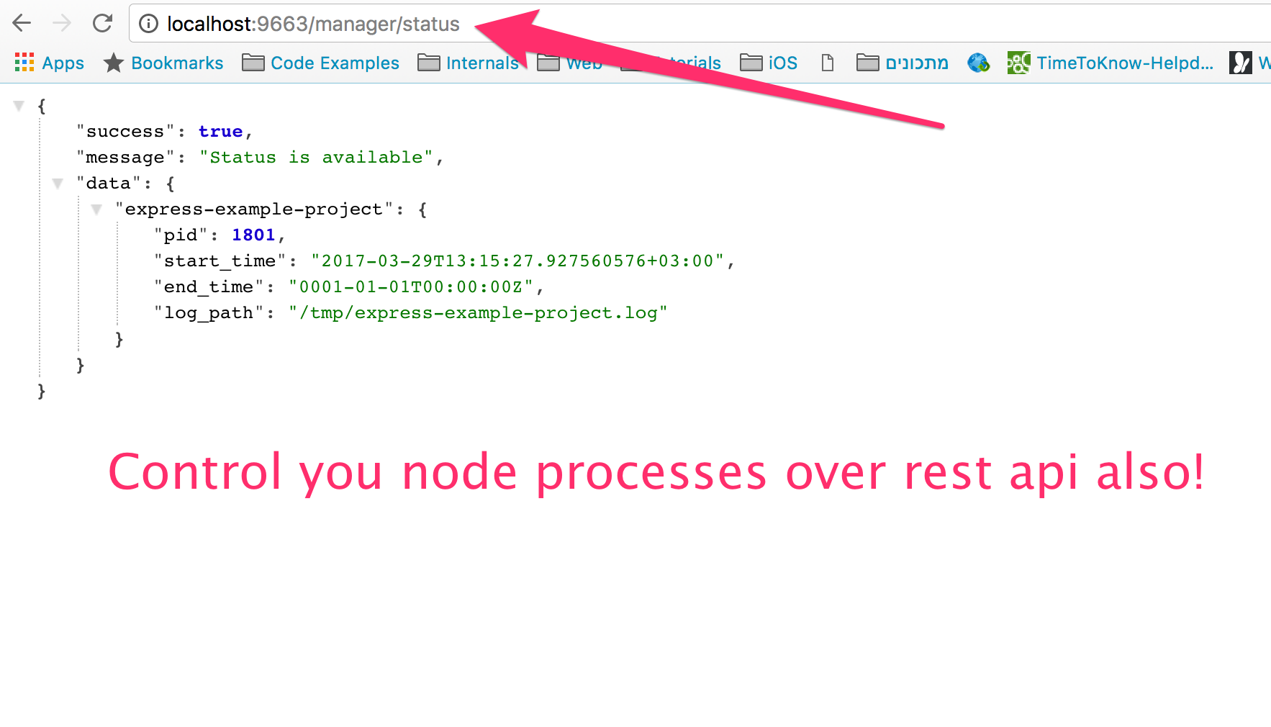The width and height of the screenshot is (1271, 727).
Task: Open the Apps grid icon
Action: (24, 63)
